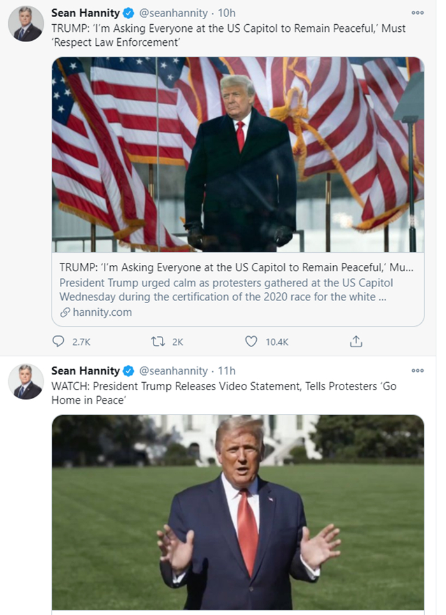Like the first tweet with heart icon
The width and height of the screenshot is (446, 615).
pyautogui.click(x=251, y=342)
